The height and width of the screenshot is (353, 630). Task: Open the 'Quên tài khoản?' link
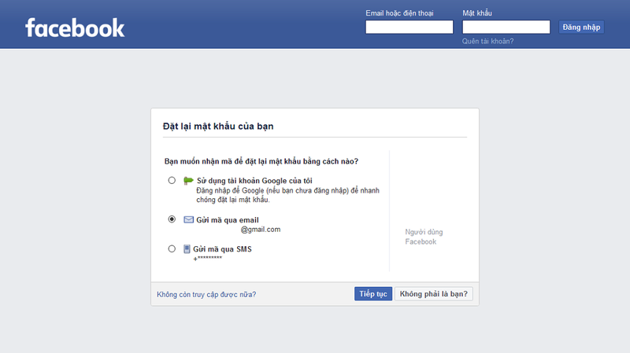tap(487, 41)
